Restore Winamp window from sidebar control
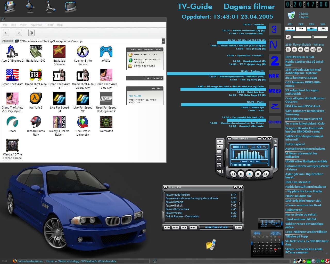This screenshot has width=330, height=264. [x=319, y=49]
